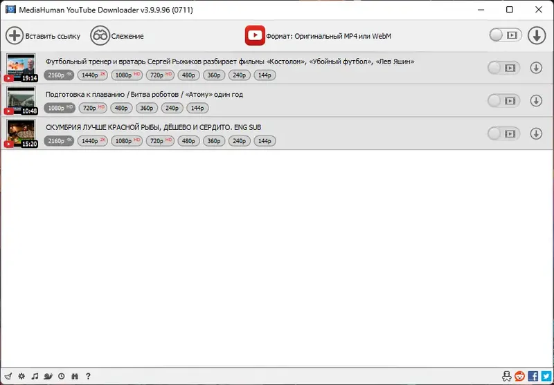Select title 'Подготовка к плаванию / Битва роботов'

pyautogui.click(x=144, y=95)
